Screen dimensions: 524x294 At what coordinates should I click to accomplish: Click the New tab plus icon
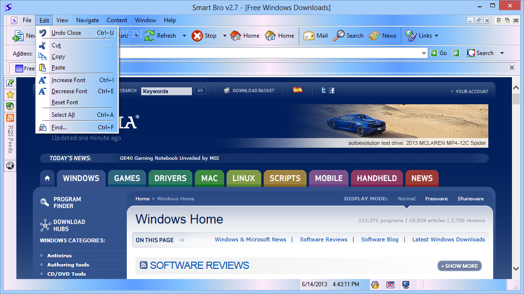click(x=18, y=36)
